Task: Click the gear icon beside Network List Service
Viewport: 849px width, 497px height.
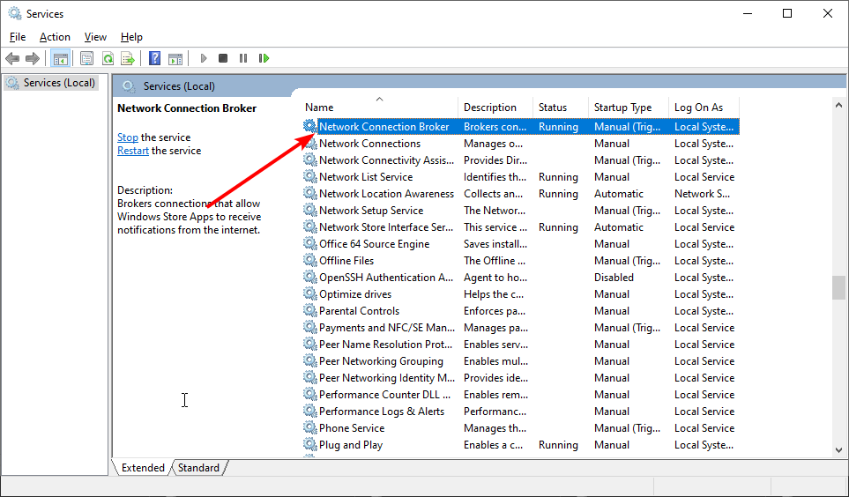Action: pyautogui.click(x=309, y=176)
